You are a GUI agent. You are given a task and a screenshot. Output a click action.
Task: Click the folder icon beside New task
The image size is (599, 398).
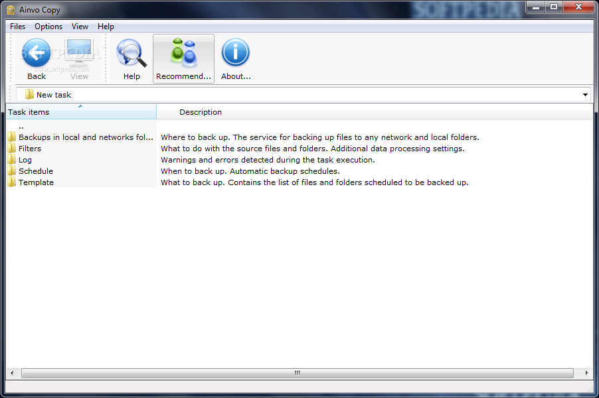tap(29, 94)
